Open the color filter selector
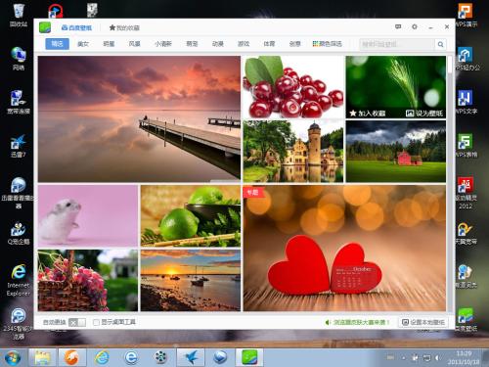This screenshot has height=367, width=489. click(x=328, y=44)
